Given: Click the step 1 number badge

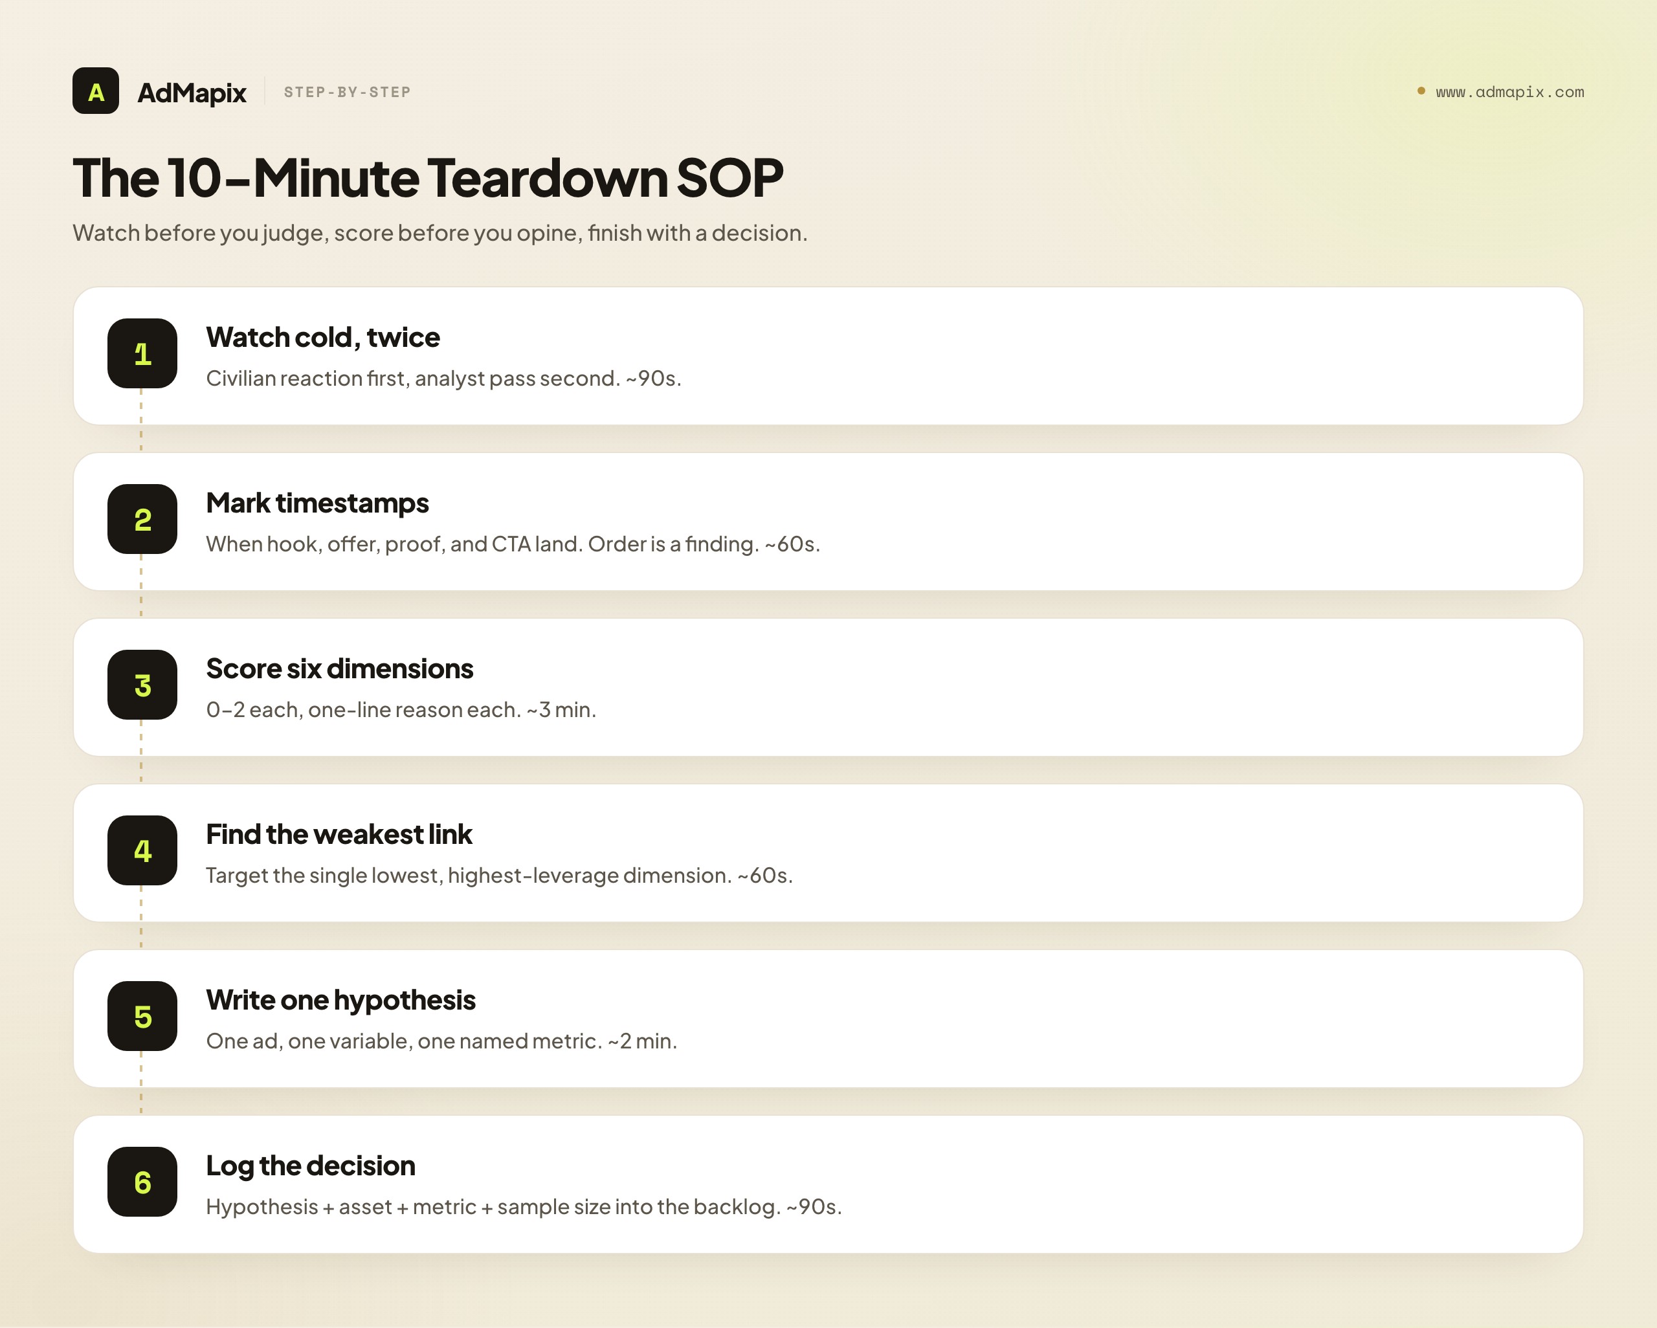Looking at the screenshot, I should (142, 353).
